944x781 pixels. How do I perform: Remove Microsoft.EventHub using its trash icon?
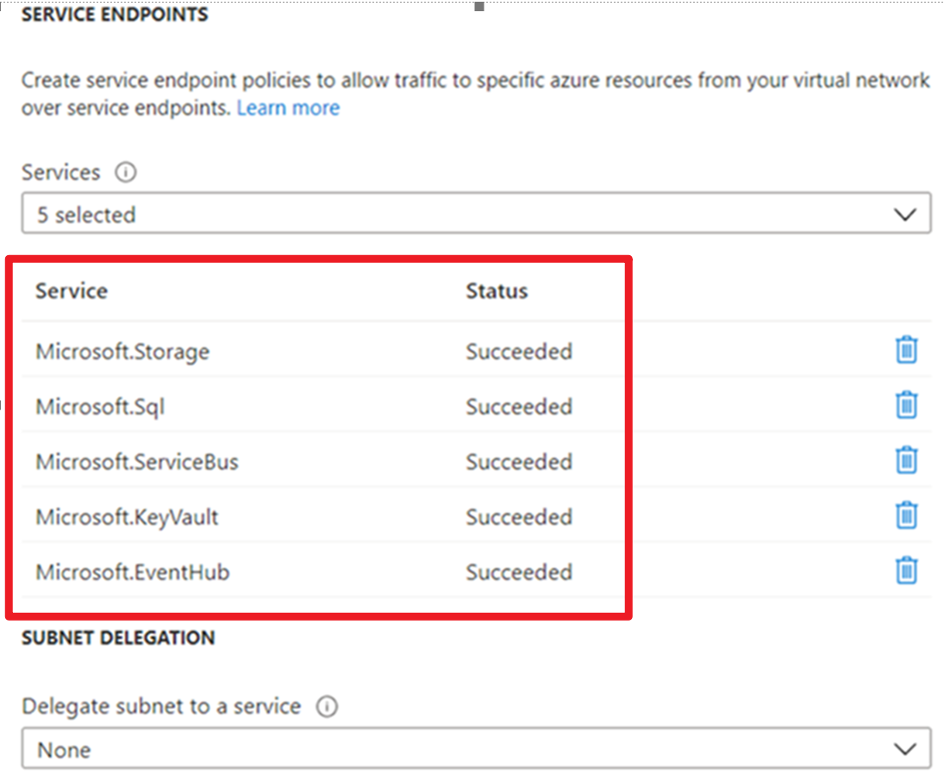point(906,571)
